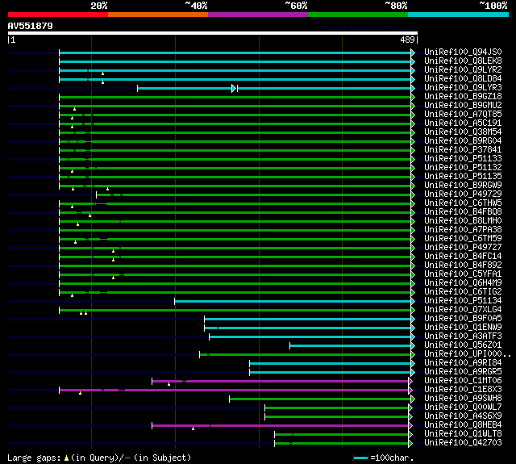Click the green ~80% legend segment
This screenshot has height=464, width=516.
[x=358, y=15]
